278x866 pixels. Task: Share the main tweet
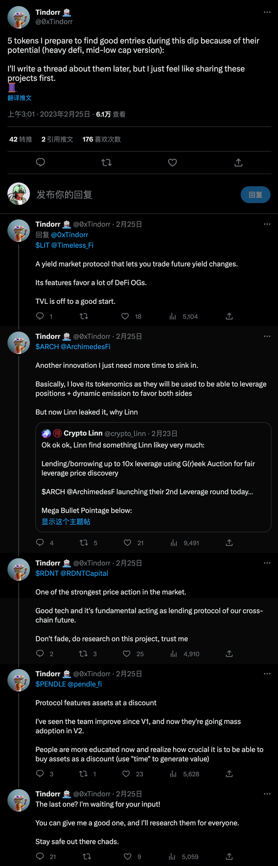[x=238, y=163]
